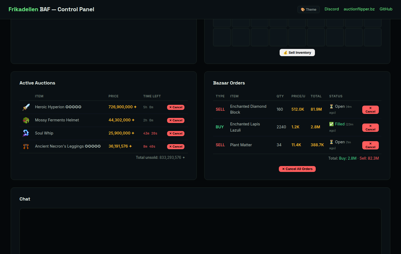Click the 44,302,000 price
This screenshot has width=401, height=254.
121,120
